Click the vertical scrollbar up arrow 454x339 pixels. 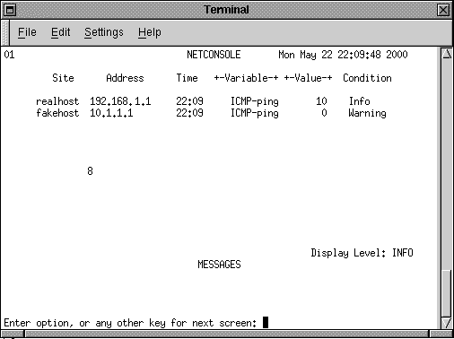(447, 54)
